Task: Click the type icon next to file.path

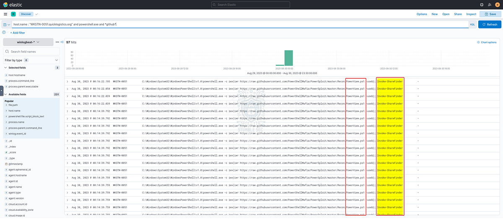Action: [6, 105]
